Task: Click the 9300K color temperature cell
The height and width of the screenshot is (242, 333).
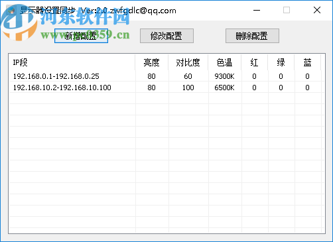Action: pyautogui.click(x=225, y=76)
